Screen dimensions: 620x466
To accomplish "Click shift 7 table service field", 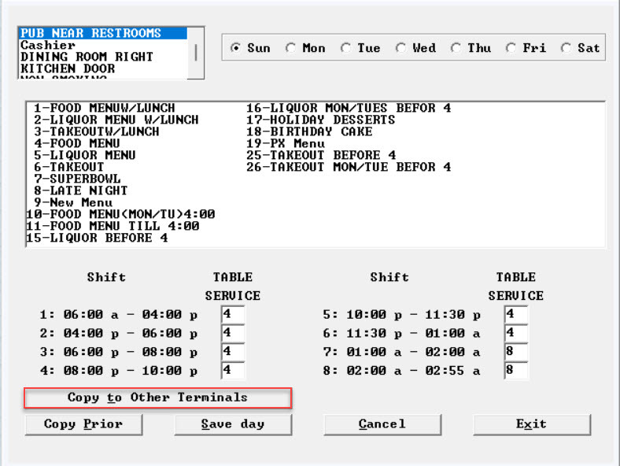I will coord(516,352).
